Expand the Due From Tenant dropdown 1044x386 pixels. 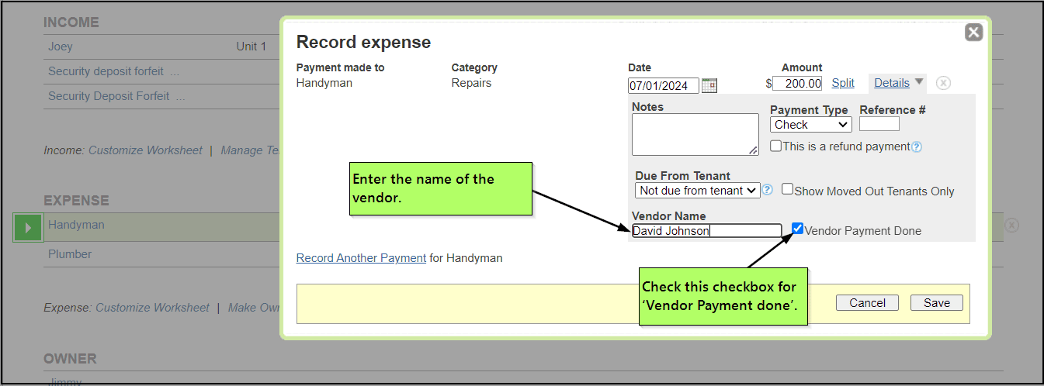(x=696, y=191)
